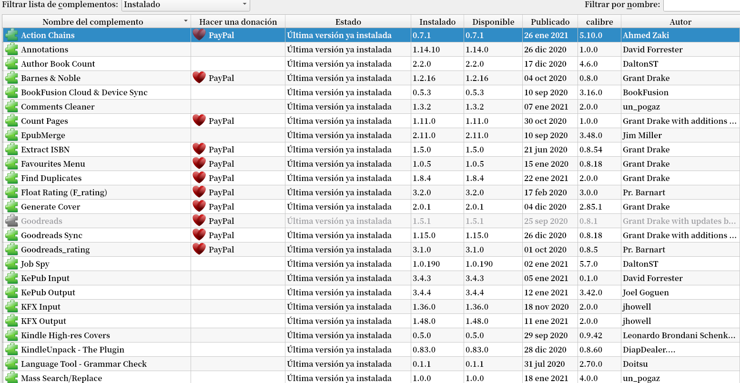
Task: Sort by the Disponible column header
Action: (x=493, y=22)
